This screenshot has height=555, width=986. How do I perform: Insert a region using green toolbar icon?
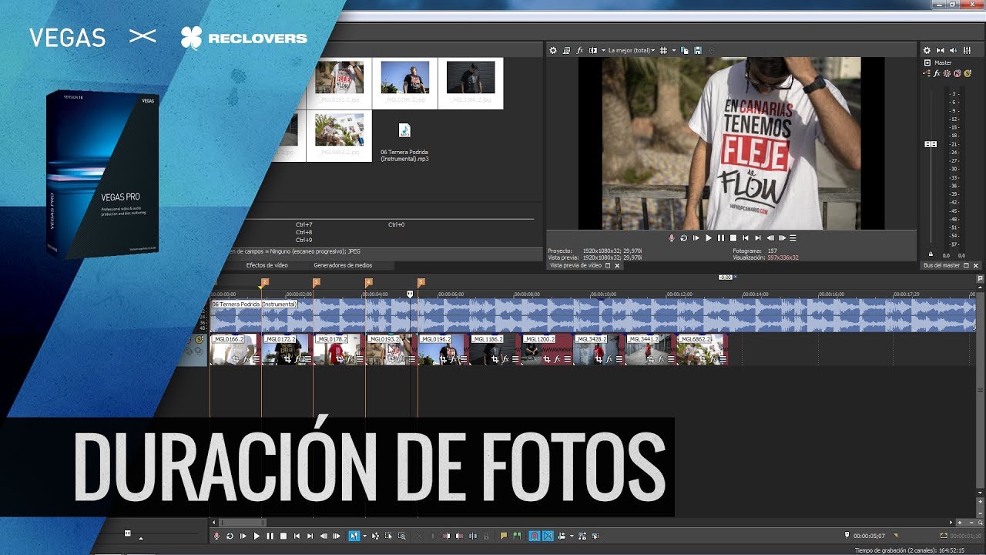pyautogui.click(x=517, y=536)
